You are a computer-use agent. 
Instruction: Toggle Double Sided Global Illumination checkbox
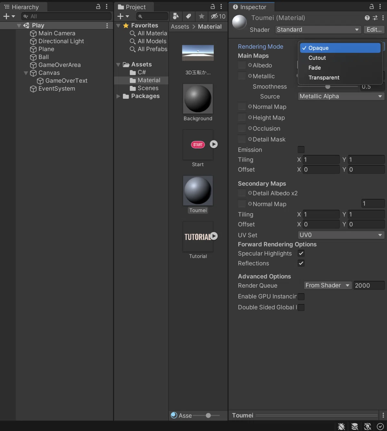[x=301, y=307]
